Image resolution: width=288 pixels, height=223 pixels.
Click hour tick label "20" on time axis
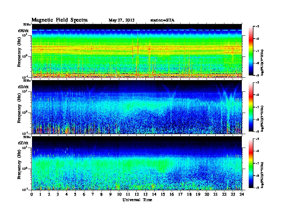(x=207, y=194)
